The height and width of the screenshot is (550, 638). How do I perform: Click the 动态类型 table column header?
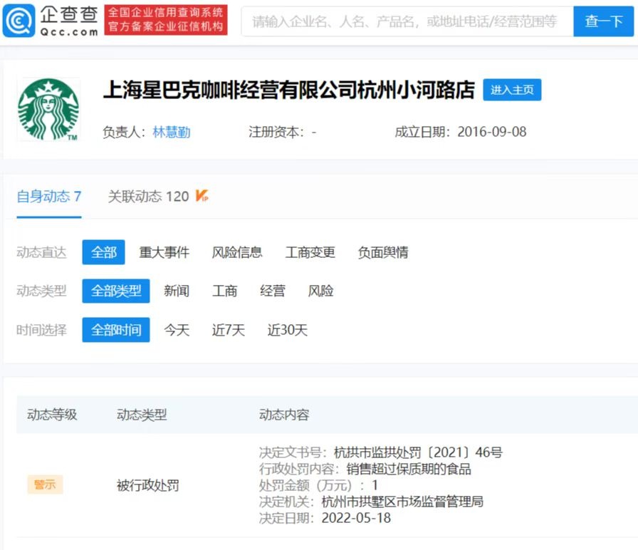(x=142, y=415)
